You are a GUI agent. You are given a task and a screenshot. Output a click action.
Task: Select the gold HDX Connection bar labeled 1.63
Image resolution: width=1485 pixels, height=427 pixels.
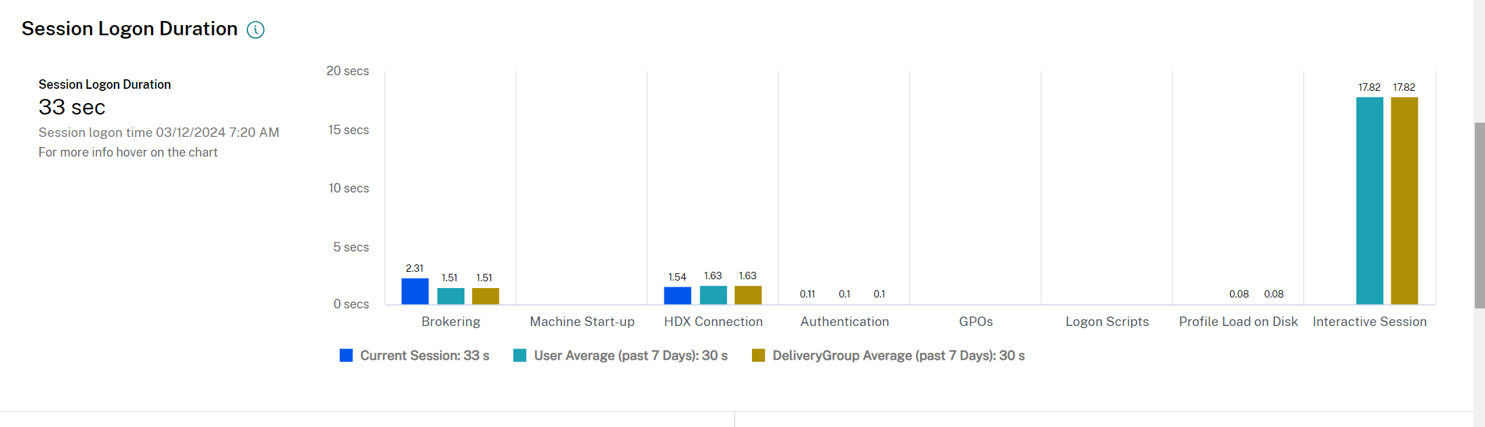[x=748, y=295]
